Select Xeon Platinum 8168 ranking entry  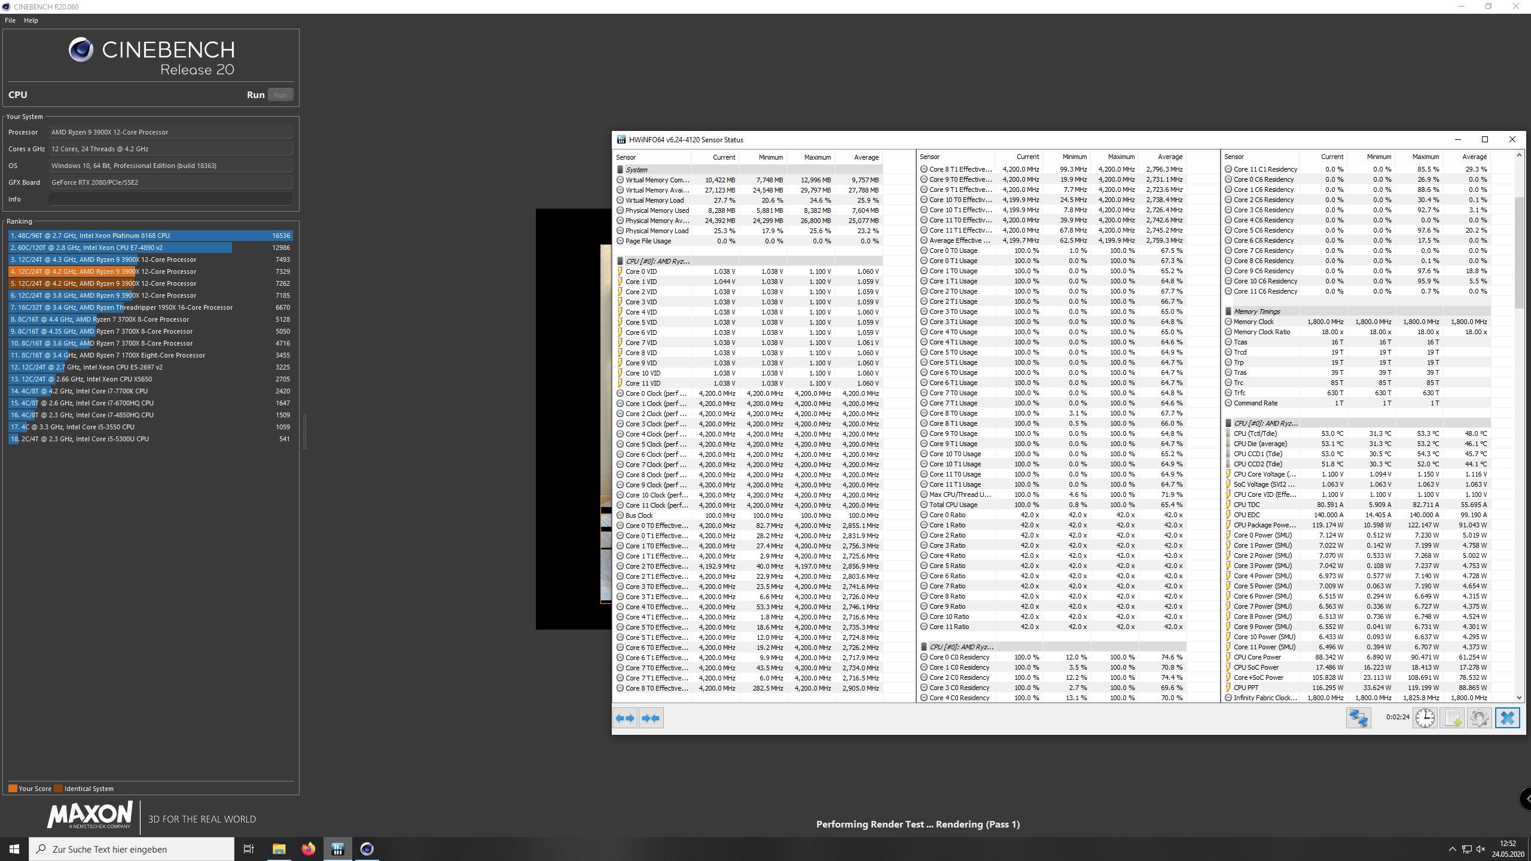click(150, 236)
